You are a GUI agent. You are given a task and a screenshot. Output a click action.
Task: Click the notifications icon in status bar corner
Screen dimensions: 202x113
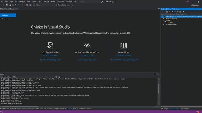click(198, 112)
